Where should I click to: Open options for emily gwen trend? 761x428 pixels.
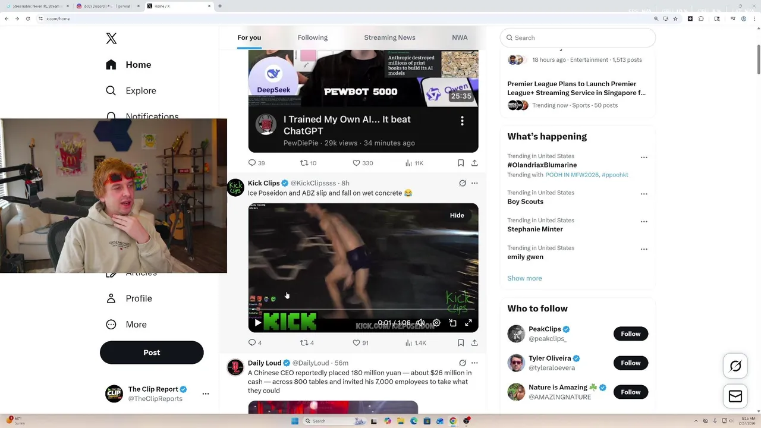point(644,249)
